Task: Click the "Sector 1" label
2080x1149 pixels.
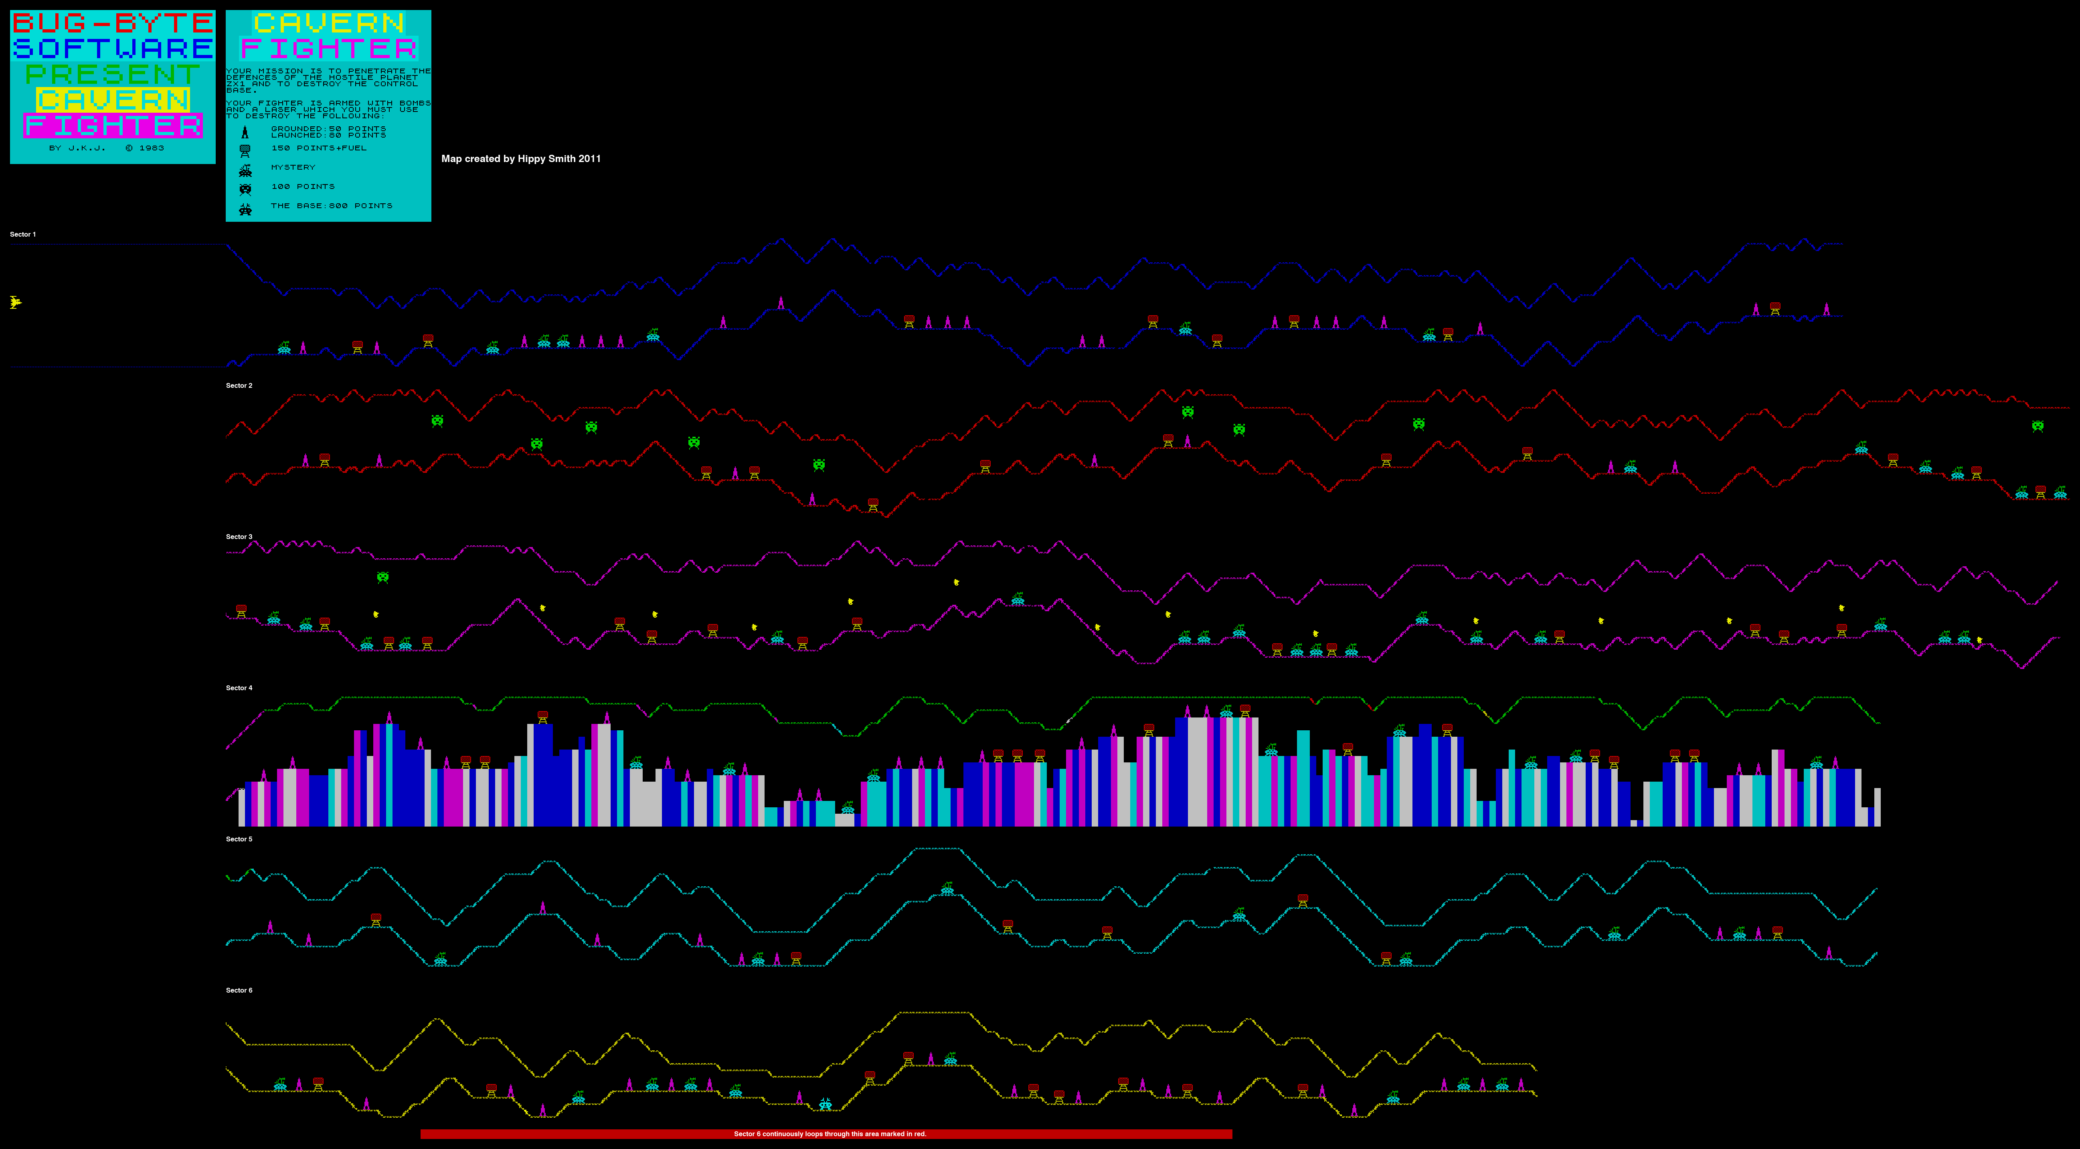Action: [22, 234]
